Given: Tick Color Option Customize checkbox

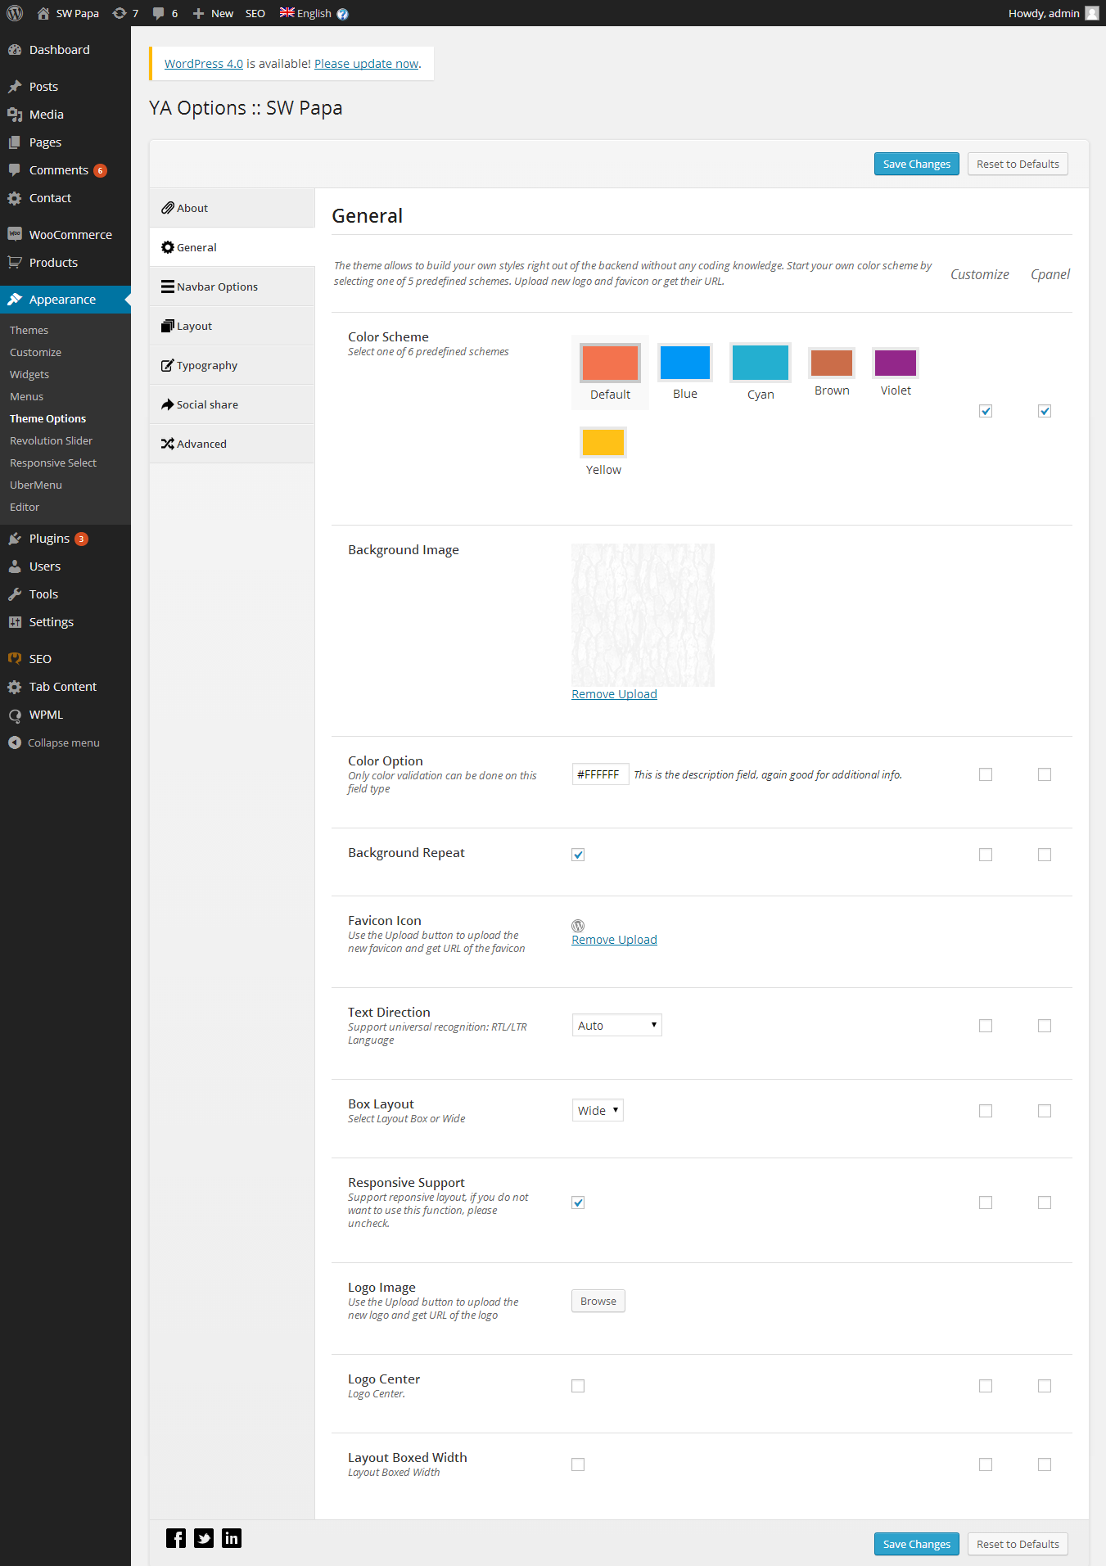Looking at the screenshot, I should click(986, 774).
